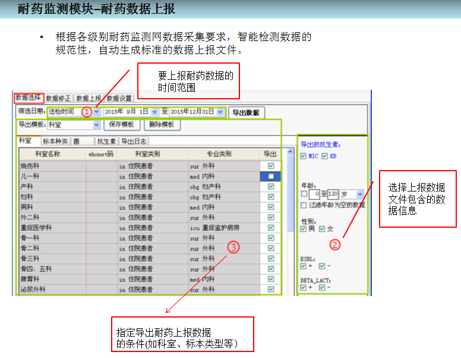461x358 pixels.
Task: Click the 导出数据 button
Action: [x=247, y=112]
